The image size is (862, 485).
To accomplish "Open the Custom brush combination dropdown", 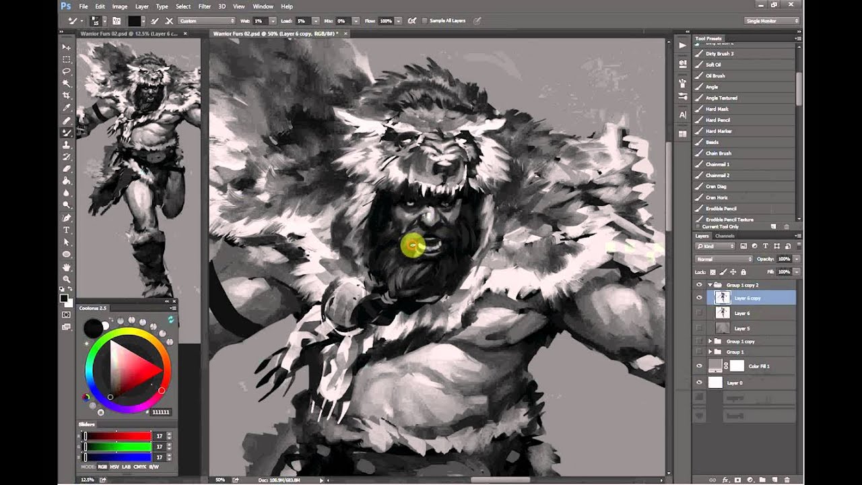I will pos(207,21).
